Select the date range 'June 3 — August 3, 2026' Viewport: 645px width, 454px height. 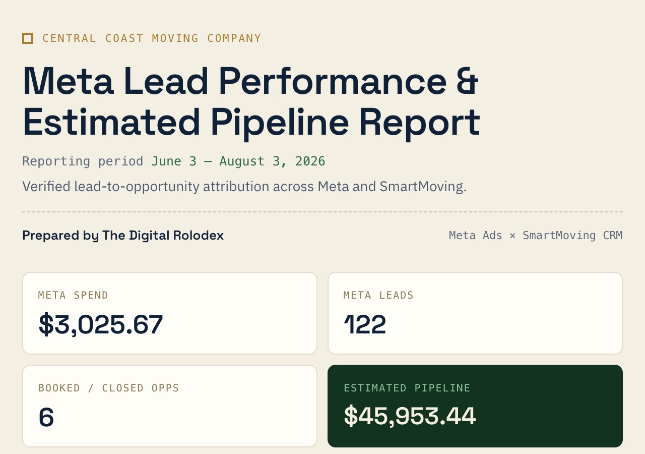[x=238, y=161]
